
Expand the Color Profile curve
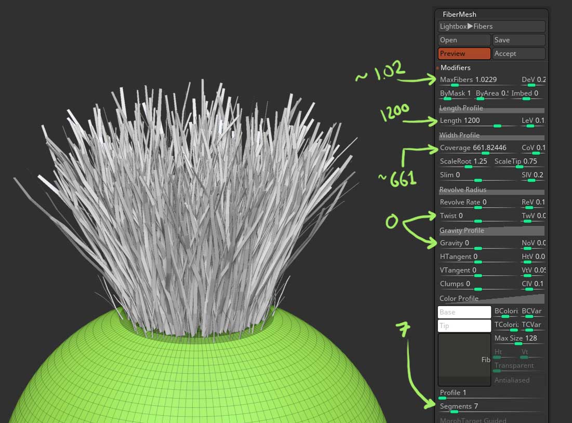point(491,298)
